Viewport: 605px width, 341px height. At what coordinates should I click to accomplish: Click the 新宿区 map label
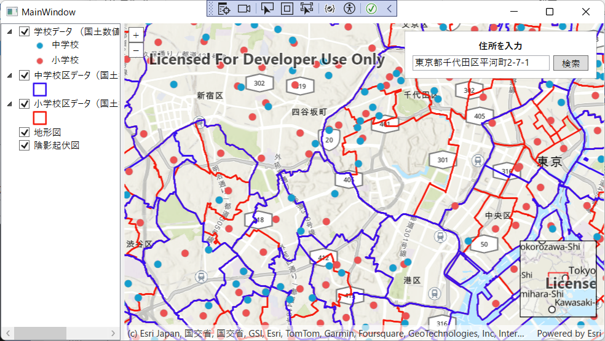click(x=210, y=96)
